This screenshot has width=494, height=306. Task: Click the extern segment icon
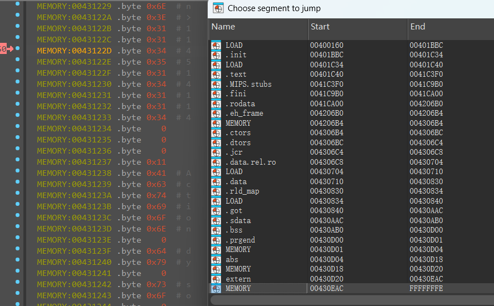(x=217, y=279)
